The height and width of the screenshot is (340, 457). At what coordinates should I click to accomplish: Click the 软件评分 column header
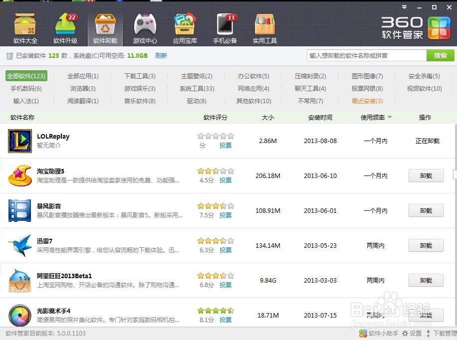[x=216, y=118]
